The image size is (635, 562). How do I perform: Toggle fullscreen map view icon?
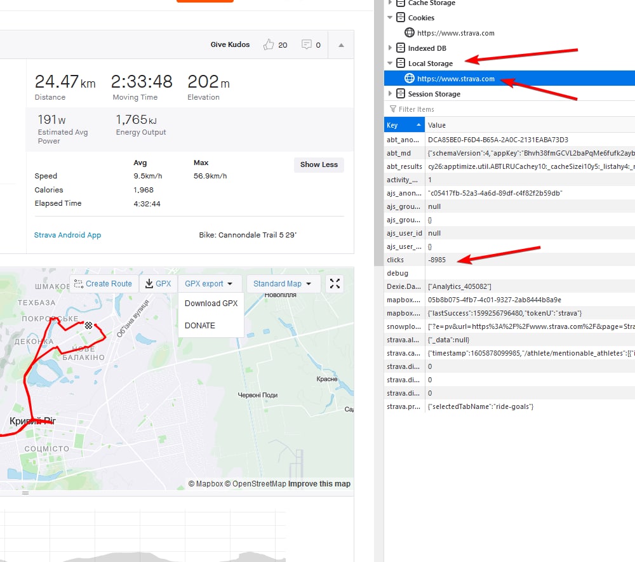[335, 284]
